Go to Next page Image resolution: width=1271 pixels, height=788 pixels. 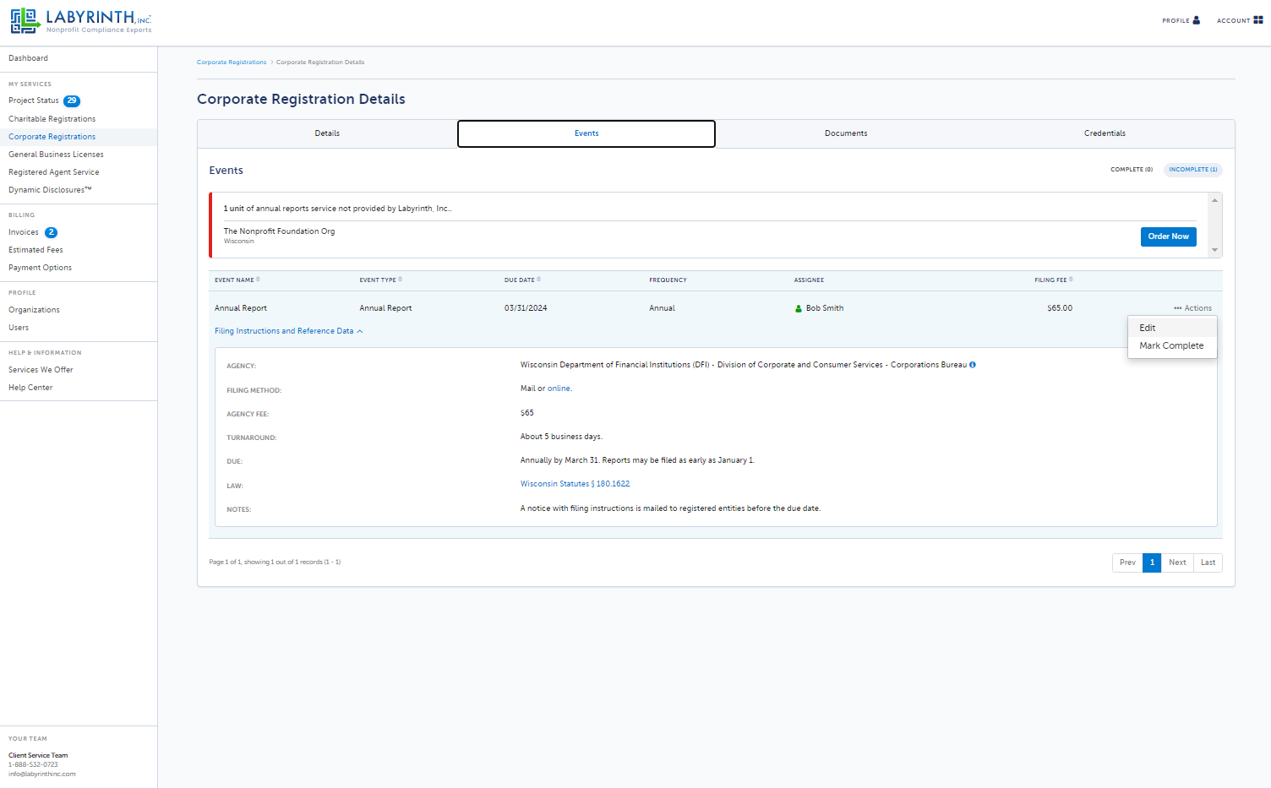(x=1177, y=562)
